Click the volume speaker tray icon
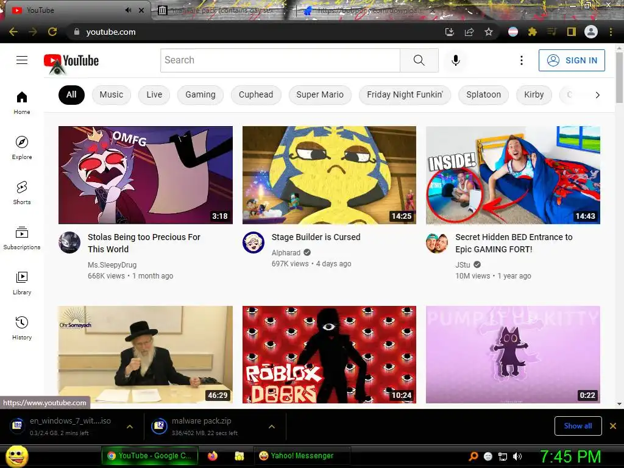 [517, 456]
